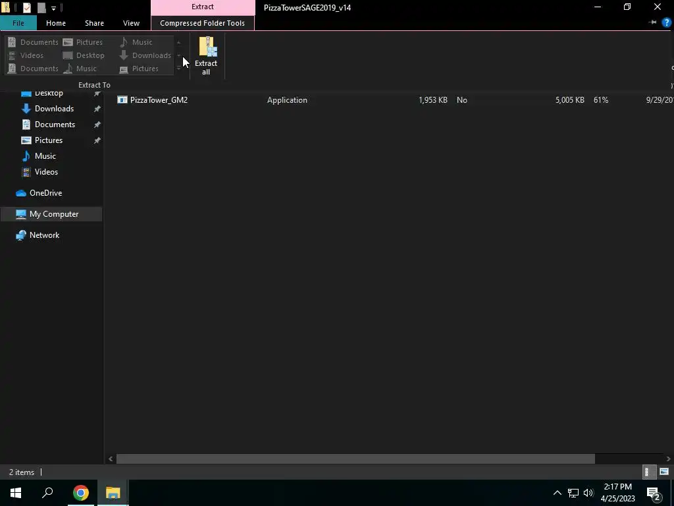Open the clock showing 2:17 PM
The height and width of the screenshot is (506, 674).
(x=617, y=493)
